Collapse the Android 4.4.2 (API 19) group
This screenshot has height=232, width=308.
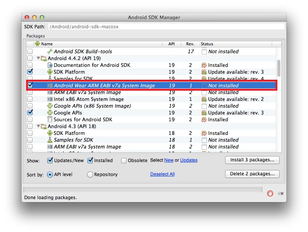pos(38,58)
